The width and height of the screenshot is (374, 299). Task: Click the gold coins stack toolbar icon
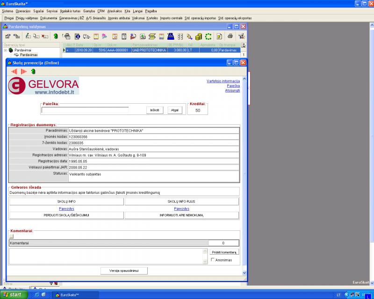(x=199, y=36)
